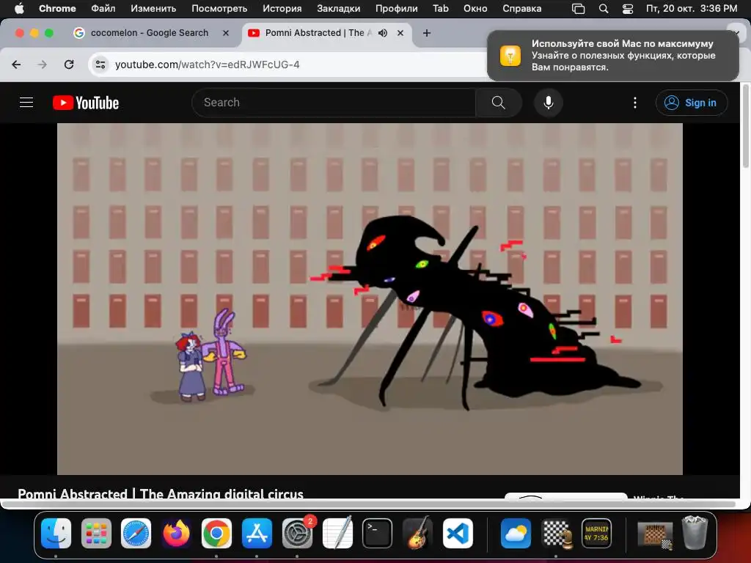
Task: Click the search magnifier button on YouTube
Action: (x=498, y=103)
